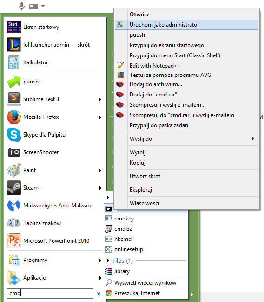Click the cmdl32 result icon
The width and height of the screenshot is (264, 302).
pos(109,229)
